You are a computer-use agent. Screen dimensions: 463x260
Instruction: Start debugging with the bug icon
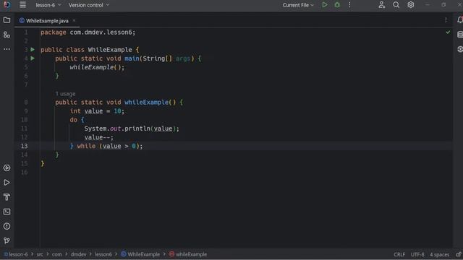coord(337,5)
